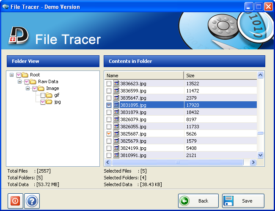Click file icon of 3810991.jpg

coord(116,155)
